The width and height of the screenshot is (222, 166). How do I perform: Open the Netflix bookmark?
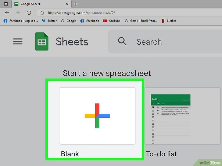pos(168,21)
